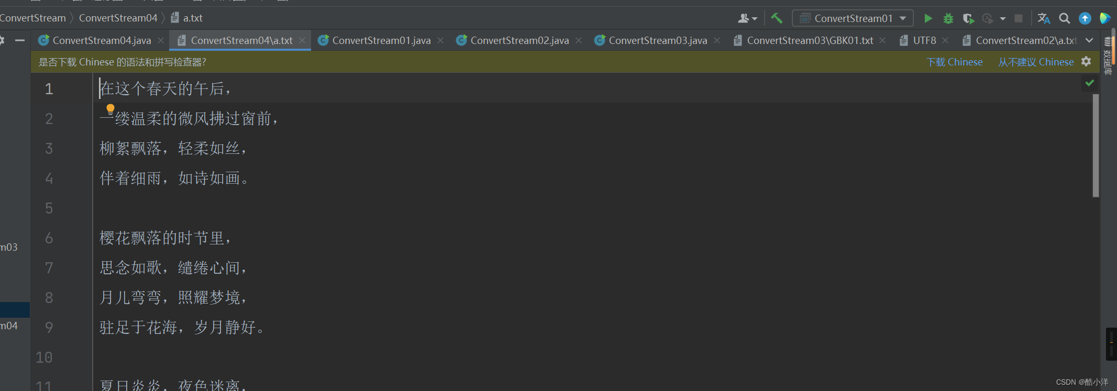The image size is (1117, 391).
Task: Click text line 思念如歌，缱绻心间
Action: [173, 267]
